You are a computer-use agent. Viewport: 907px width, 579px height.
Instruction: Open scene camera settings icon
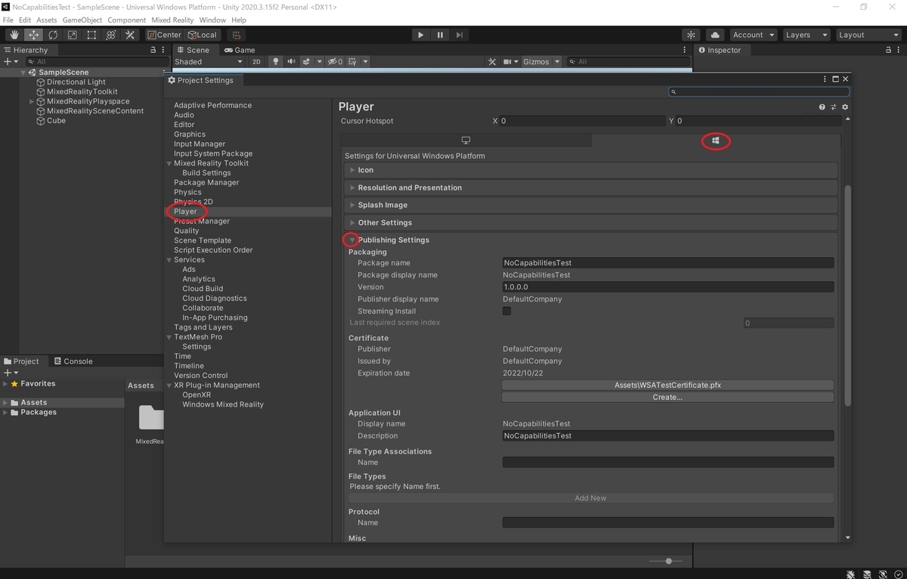point(509,62)
